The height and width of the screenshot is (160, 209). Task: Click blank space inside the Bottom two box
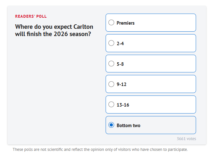(x=171, y=125)
